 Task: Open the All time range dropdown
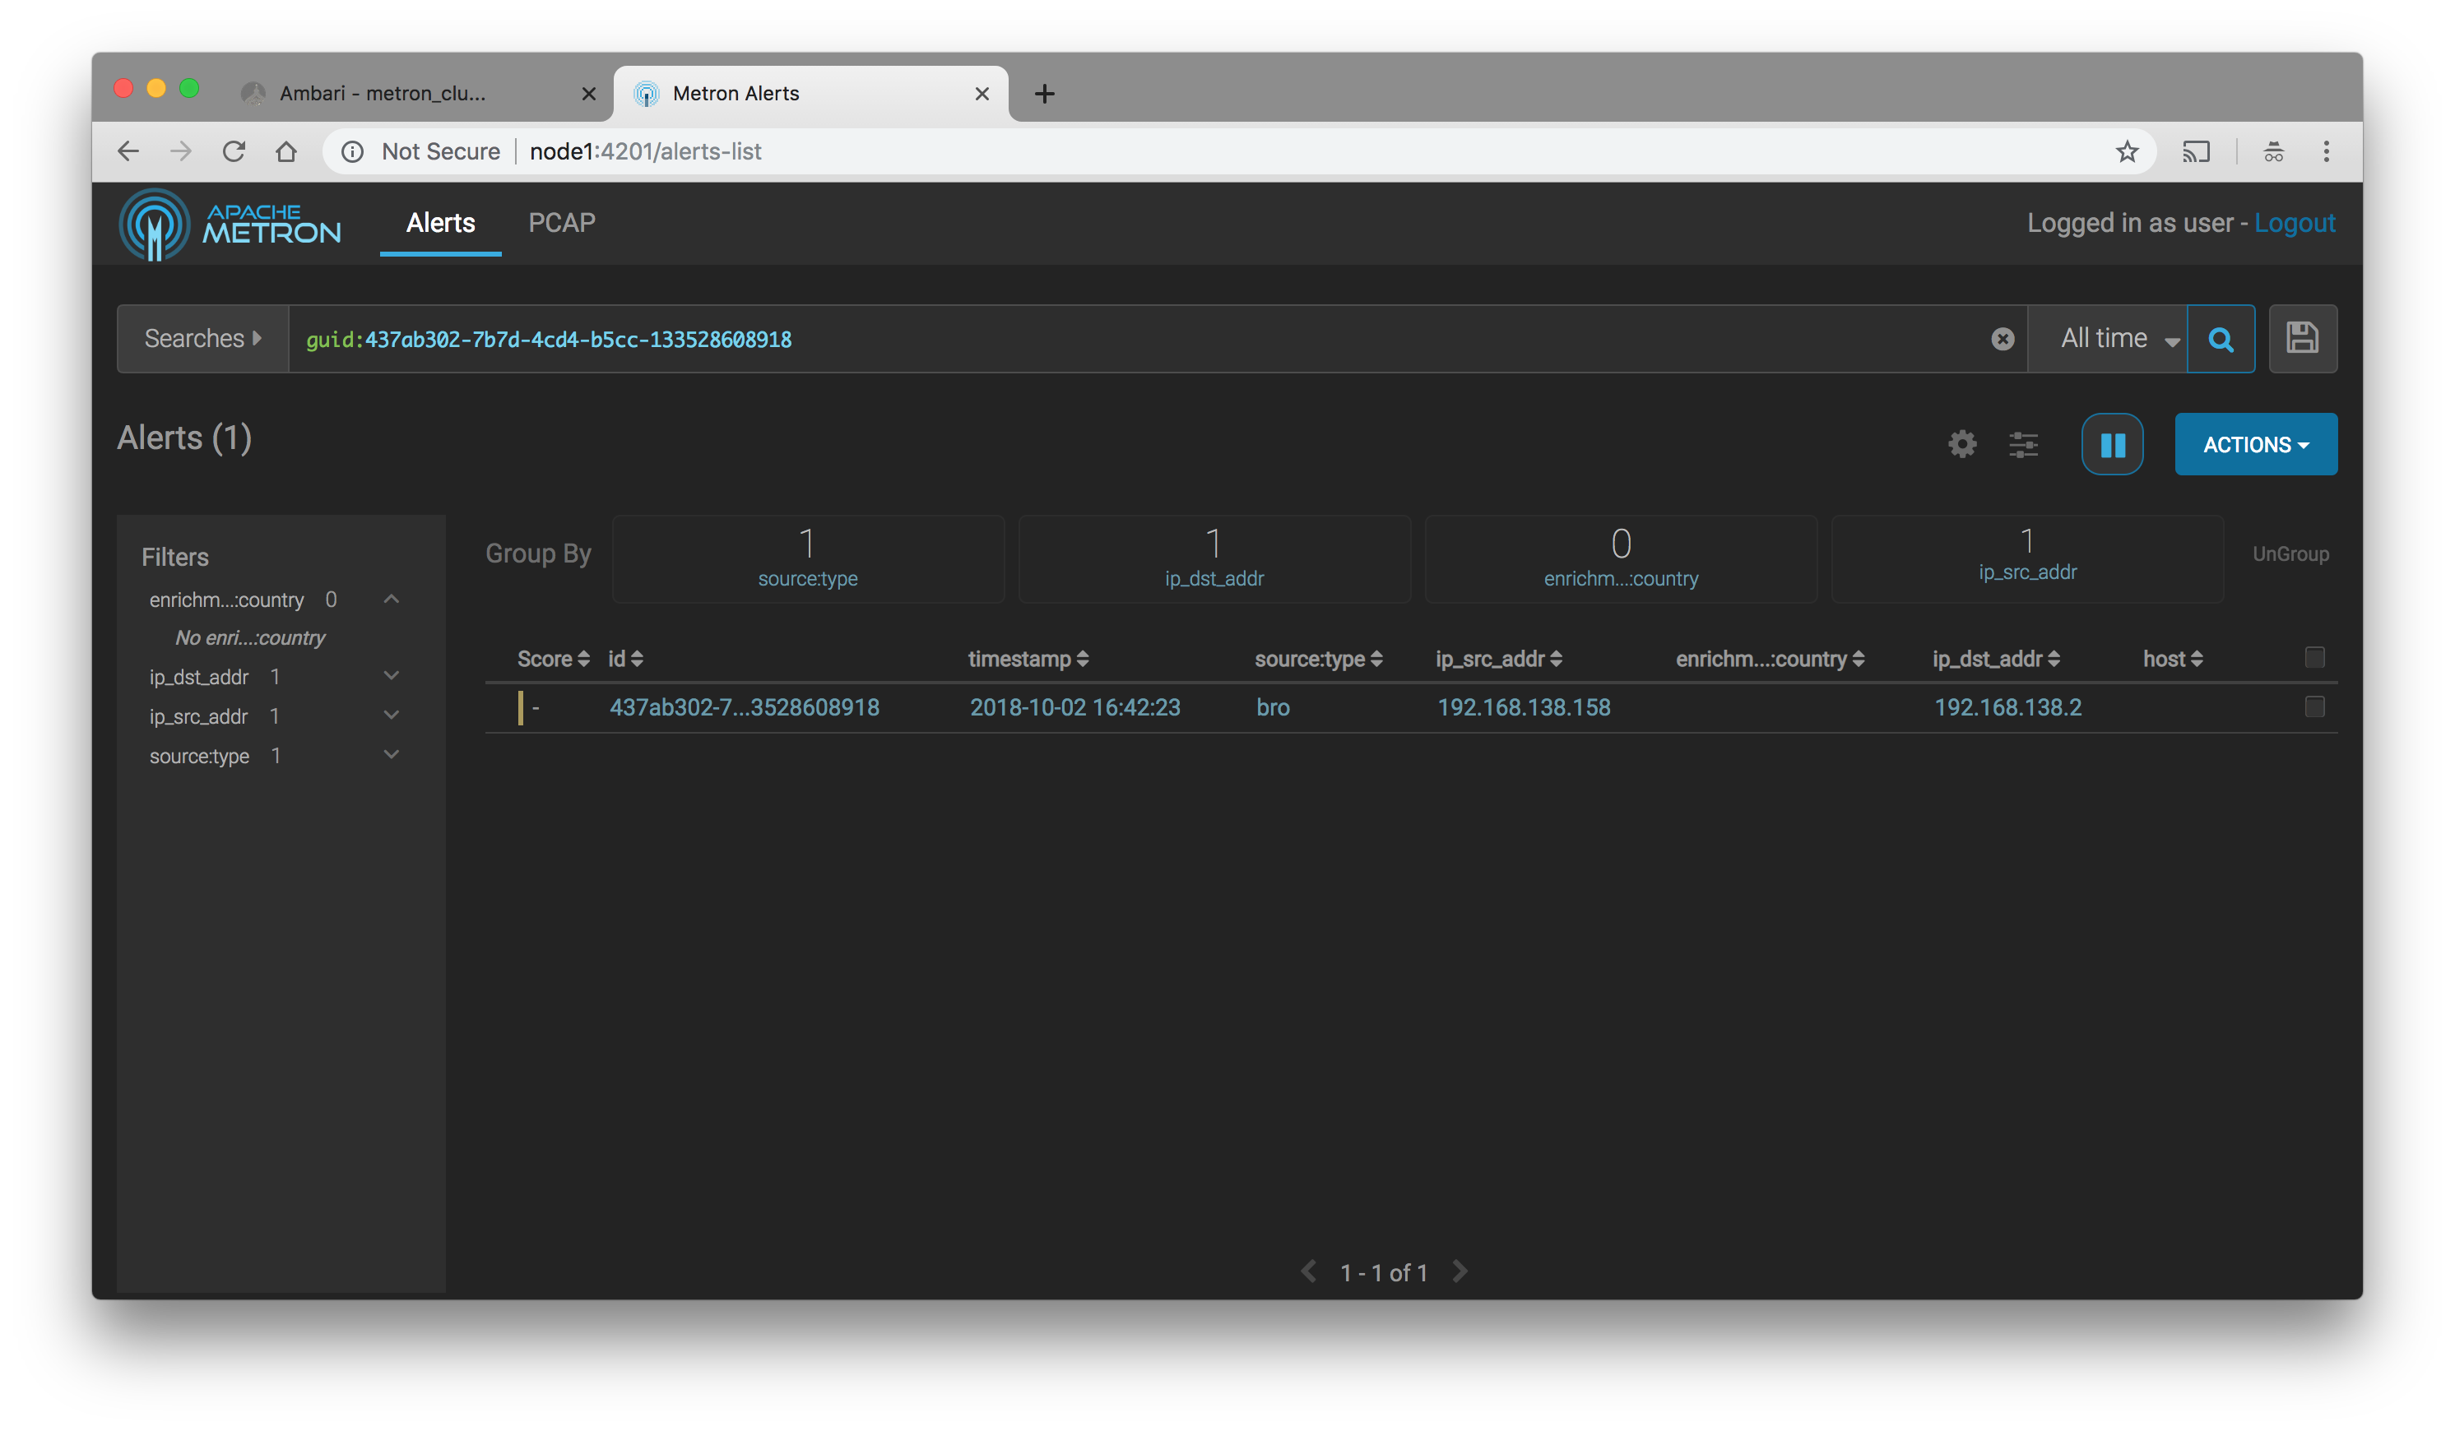2118,339
